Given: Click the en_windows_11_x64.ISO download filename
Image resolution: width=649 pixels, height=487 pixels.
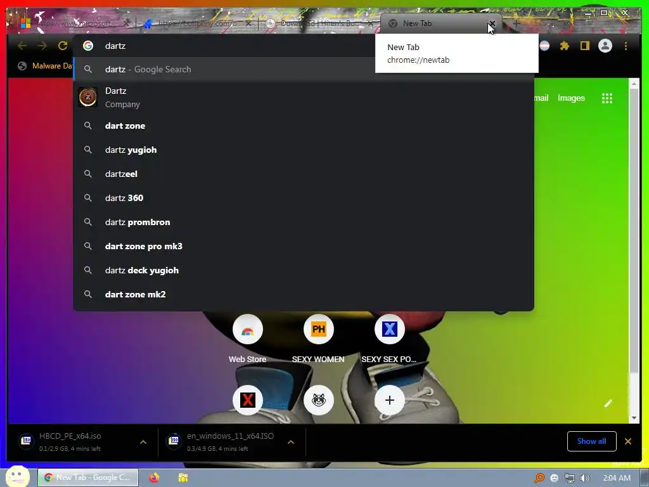Looking at the screenshot, I should (x=230, y=436).
